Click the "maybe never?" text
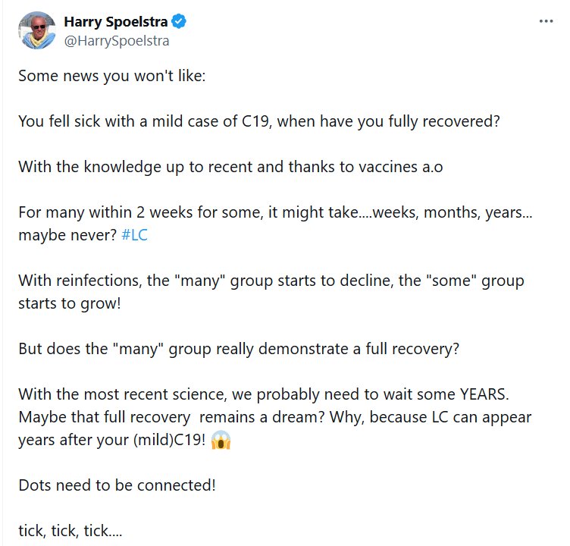 (x=67, y=236)
